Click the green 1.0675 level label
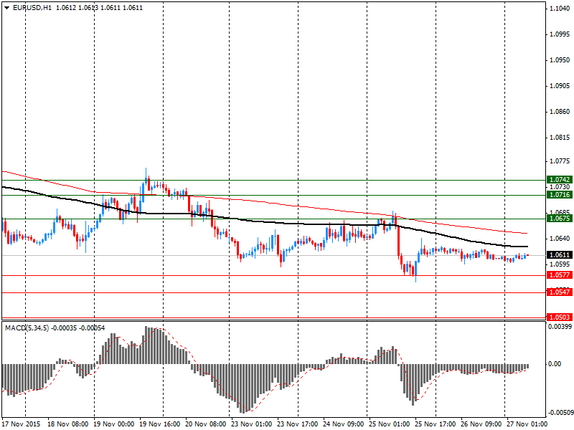Image resolution: width=574 pixels, height=430 pixels. coord(560,219)
